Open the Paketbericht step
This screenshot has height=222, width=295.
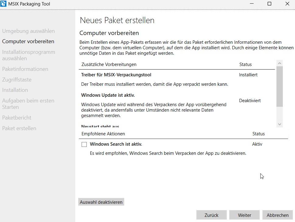[x=17, y=118]
